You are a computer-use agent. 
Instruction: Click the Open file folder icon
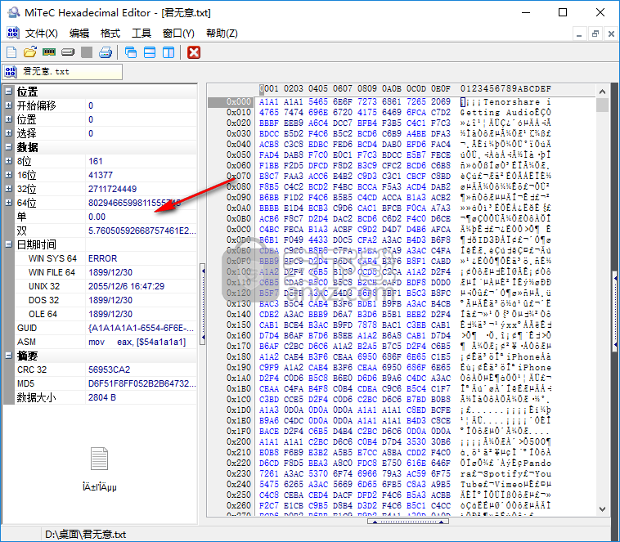[30, 52]
